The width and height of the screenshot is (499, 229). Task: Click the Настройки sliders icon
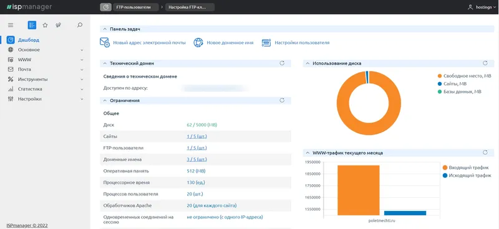(x=11, y=99)
